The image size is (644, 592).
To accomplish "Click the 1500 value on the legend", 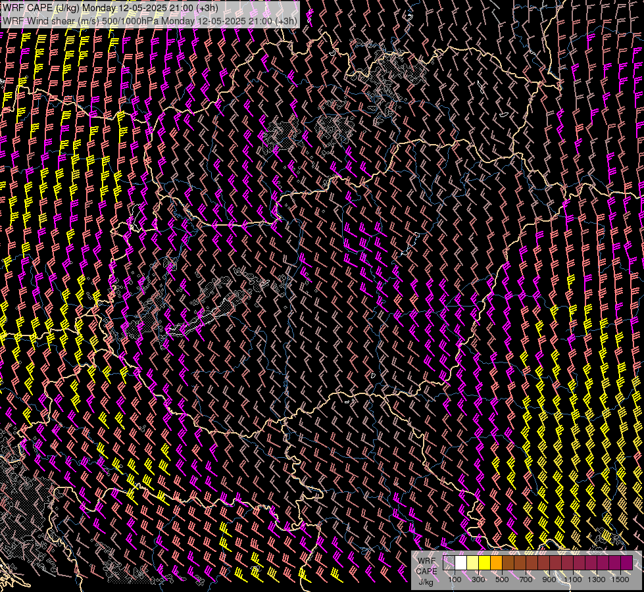I will [x=620, y=580].
